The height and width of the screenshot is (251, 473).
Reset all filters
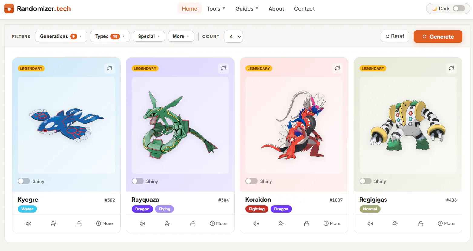coord(395,36)
